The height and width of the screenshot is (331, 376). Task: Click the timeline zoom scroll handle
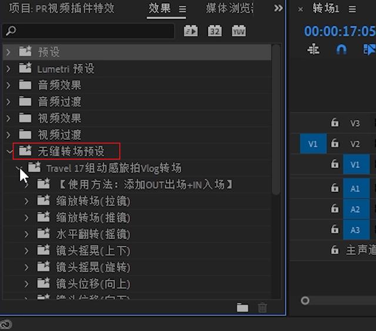pos(305,300)
